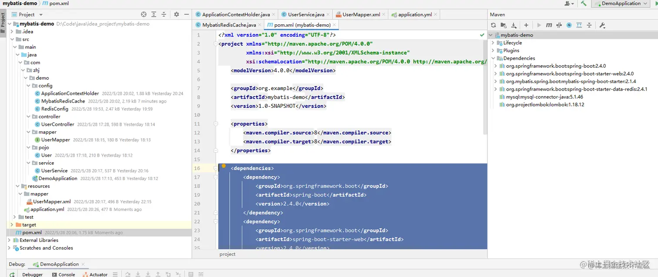
Task: Expand Plugins node in Maven panel
Action: coord(493,50)
